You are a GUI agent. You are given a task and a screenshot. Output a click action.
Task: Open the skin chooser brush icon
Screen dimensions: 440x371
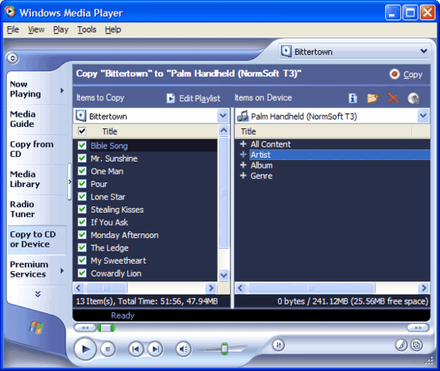coord(401,345)
